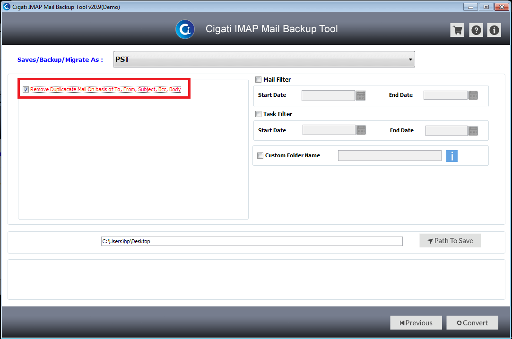Open Mail Filter End Date calendar picker
Viewport: 512px width, 339px height.
point(473,95)
